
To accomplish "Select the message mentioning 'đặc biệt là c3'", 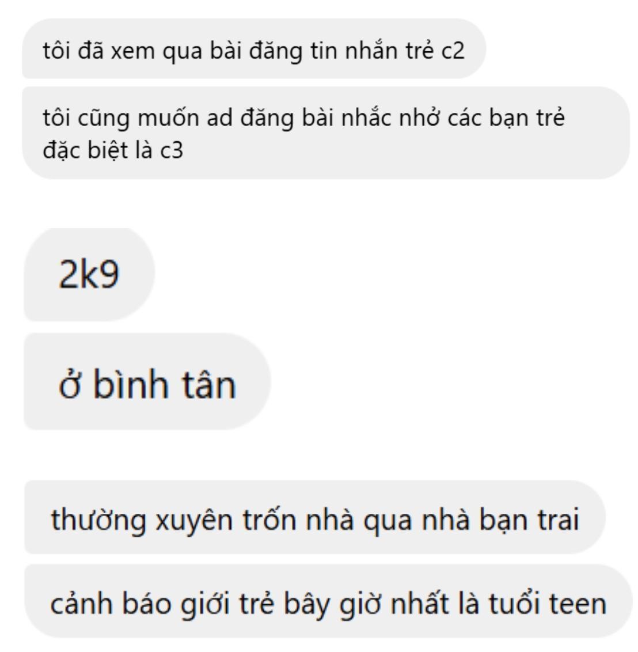I will click(x=326, y=133).
